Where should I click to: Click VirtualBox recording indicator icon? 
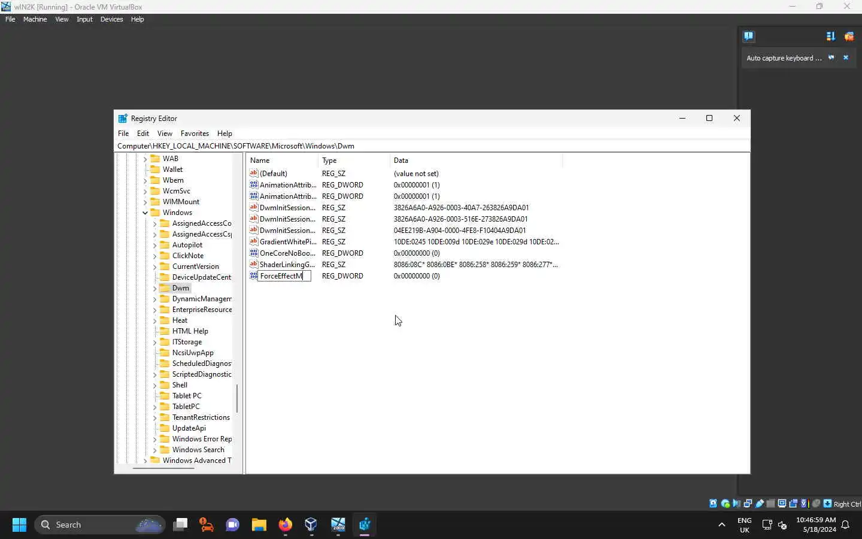[793, 504]
